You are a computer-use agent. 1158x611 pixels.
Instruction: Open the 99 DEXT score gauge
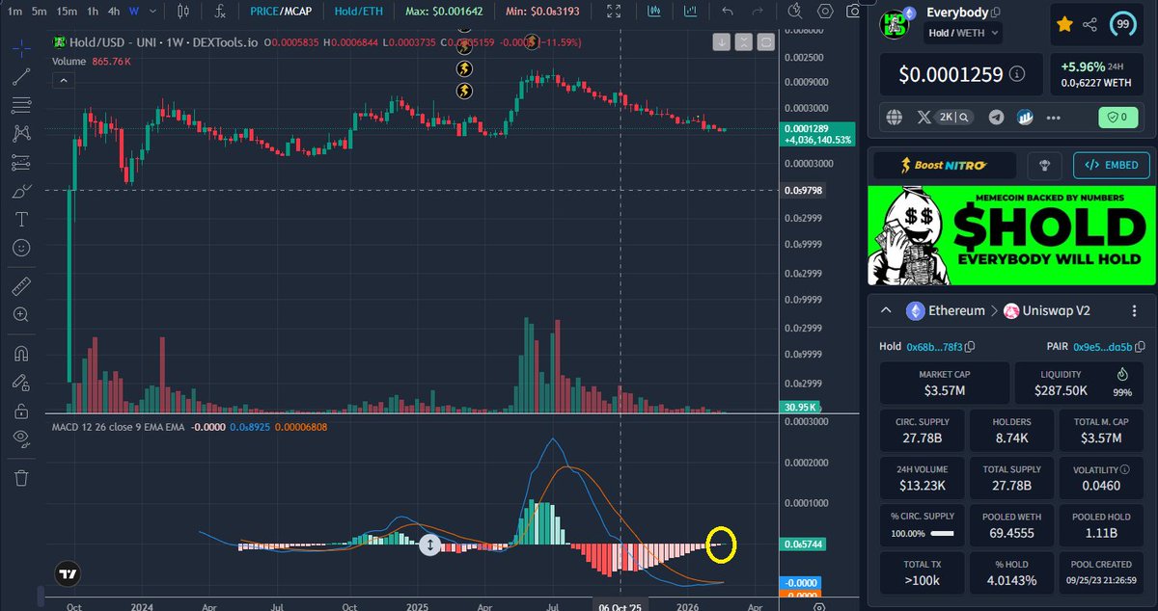point(1124,25)
